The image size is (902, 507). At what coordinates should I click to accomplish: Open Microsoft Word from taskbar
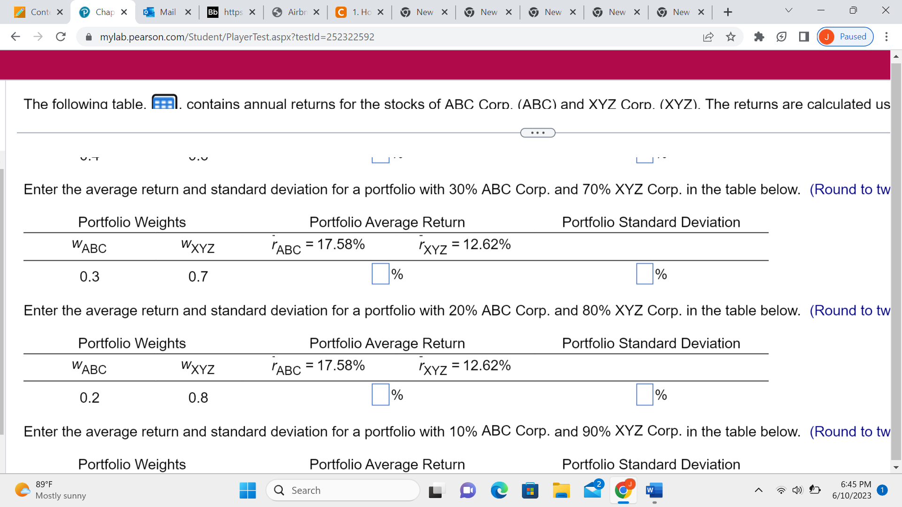653,491
